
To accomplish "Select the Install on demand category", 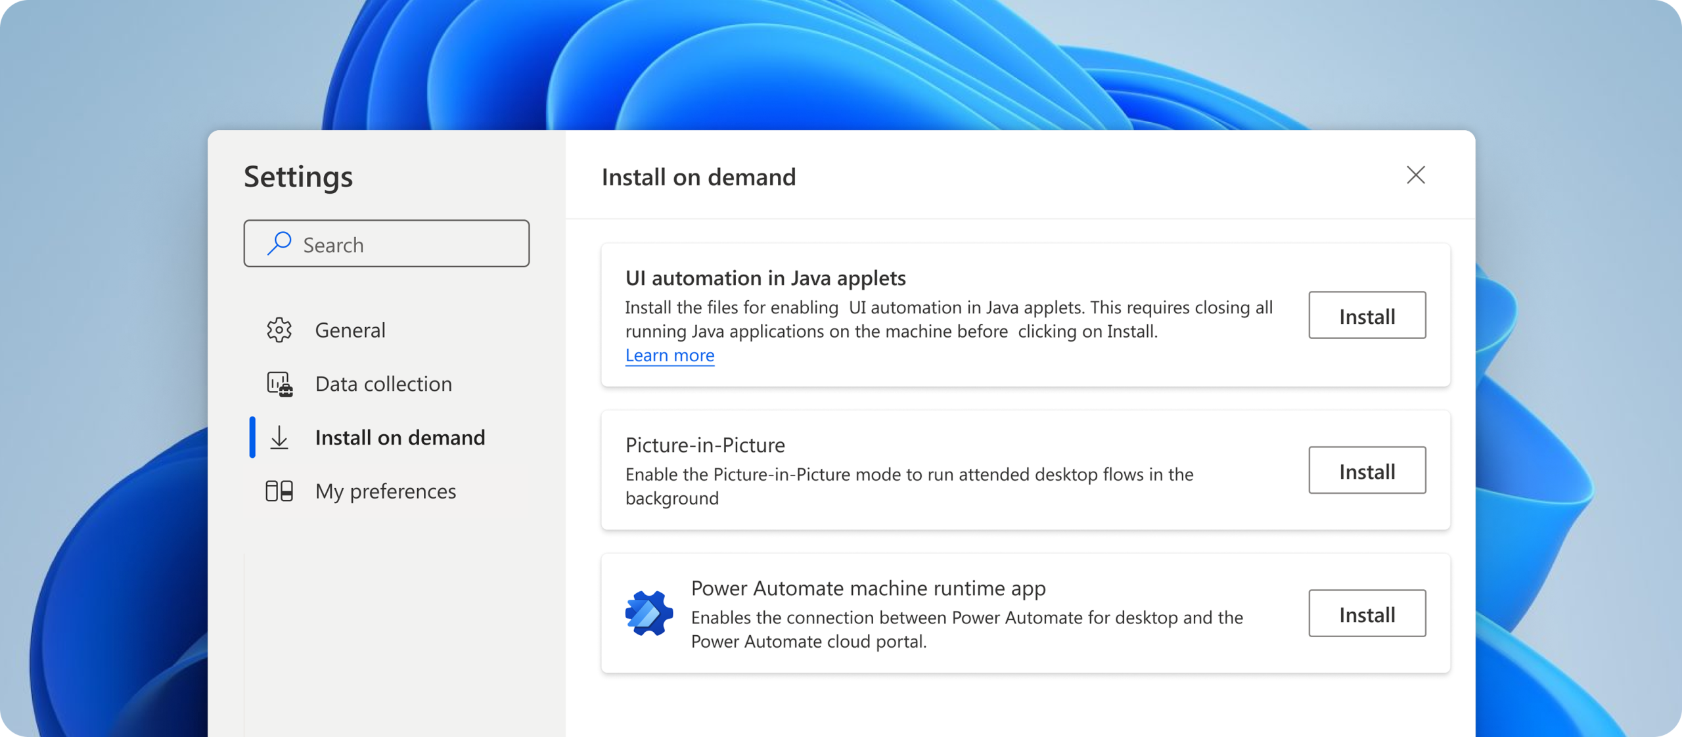I will point(400,437).
